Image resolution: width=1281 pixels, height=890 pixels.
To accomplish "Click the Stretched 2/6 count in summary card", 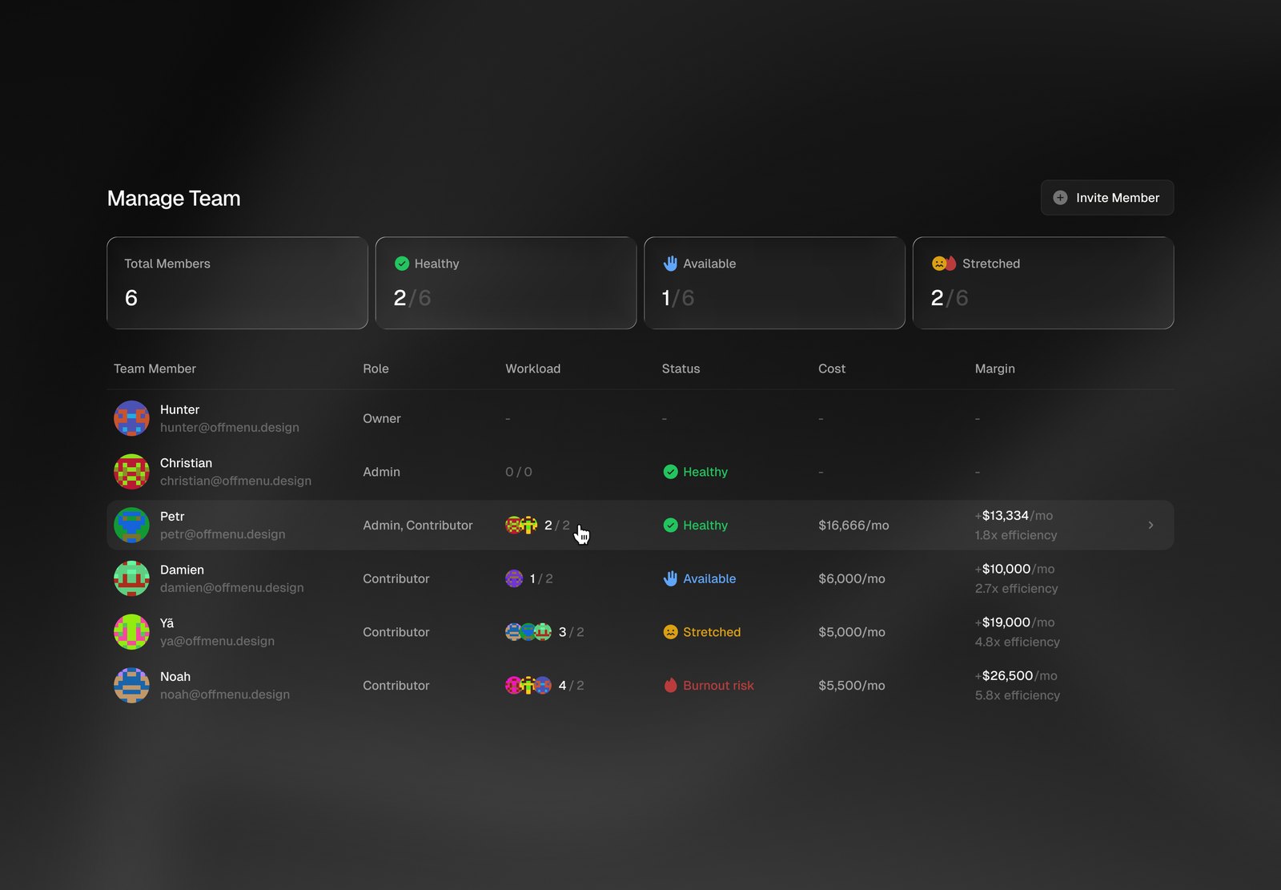I will (950, 298).
